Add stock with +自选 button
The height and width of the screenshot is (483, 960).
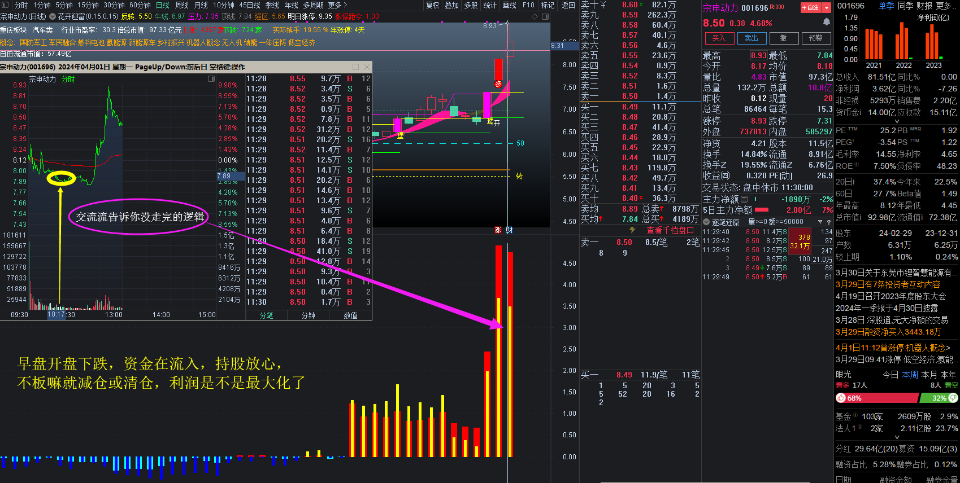point(810,8)
